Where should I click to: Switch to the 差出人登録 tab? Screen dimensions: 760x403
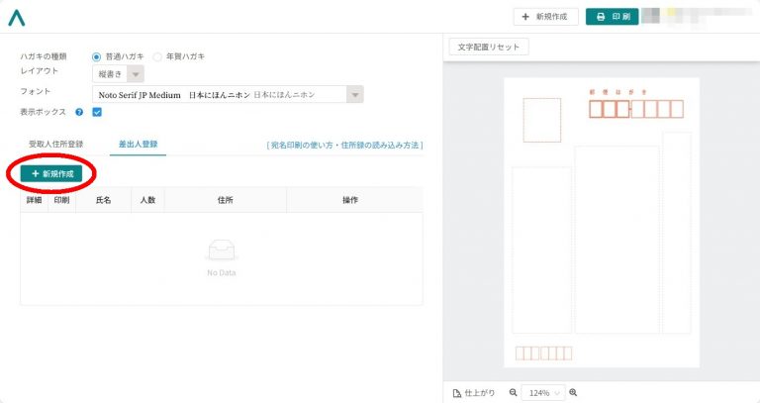click(x=139, y=144)
